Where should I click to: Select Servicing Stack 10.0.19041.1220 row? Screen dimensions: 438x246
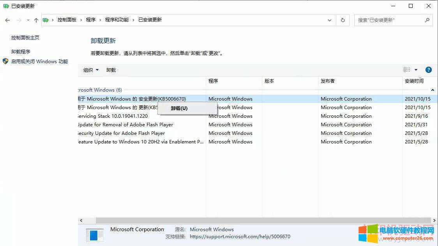257,116
